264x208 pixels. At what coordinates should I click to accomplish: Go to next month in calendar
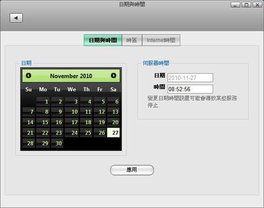tap(114, 75)
